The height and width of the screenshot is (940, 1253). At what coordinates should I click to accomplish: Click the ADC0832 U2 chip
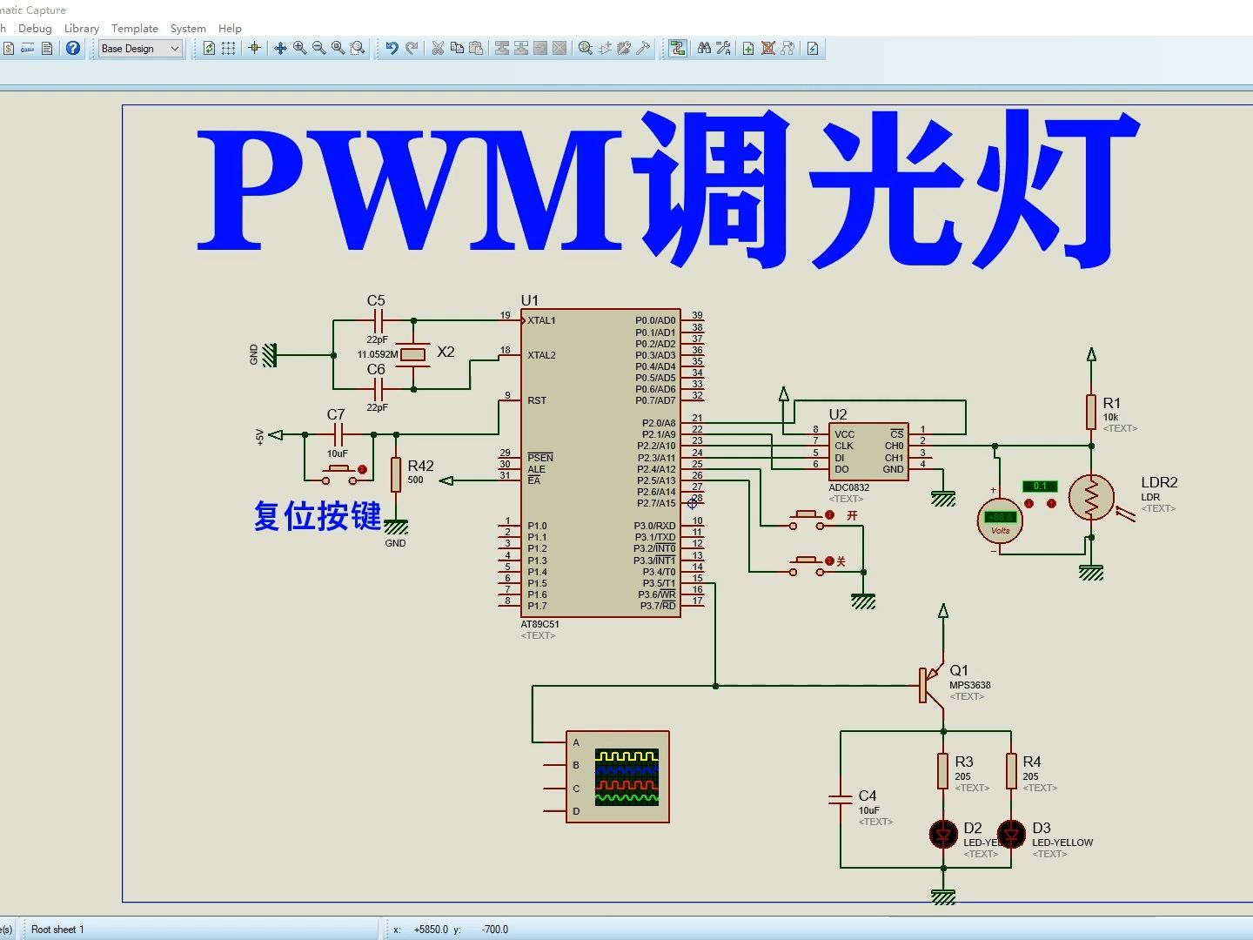869,451
